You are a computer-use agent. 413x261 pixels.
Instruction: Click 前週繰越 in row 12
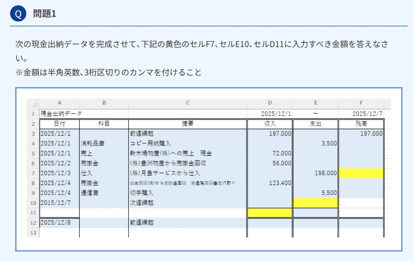tap(142, 223)
